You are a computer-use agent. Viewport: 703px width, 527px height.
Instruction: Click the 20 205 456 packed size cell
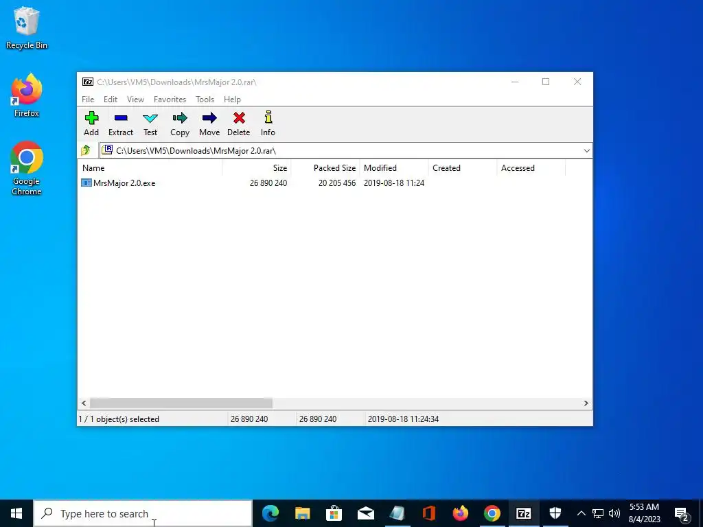click(336, 183)
